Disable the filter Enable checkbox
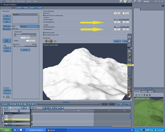Screen dimensions: 165x132 (13, 28)
